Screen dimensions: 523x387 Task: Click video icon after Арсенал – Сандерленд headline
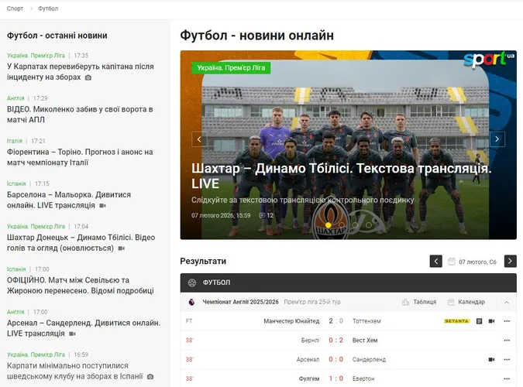[x=72, y=334]
